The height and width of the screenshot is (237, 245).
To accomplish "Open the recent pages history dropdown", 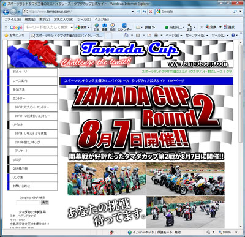I will (19, 12).
